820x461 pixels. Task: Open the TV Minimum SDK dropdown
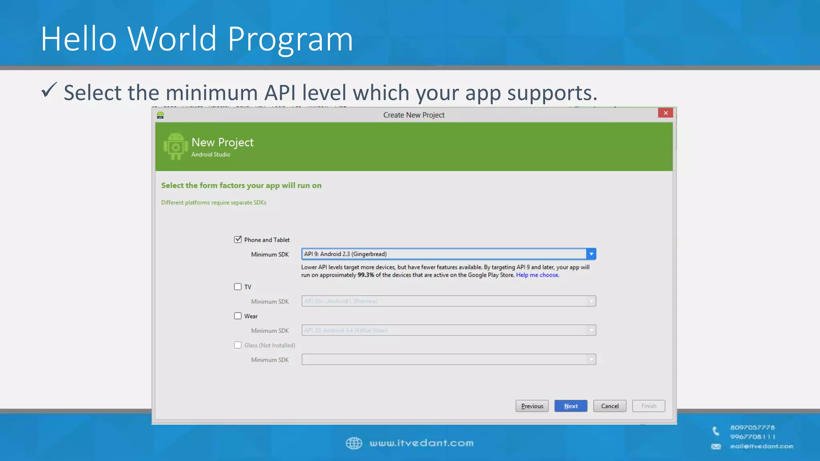click(x=448, y=301)
